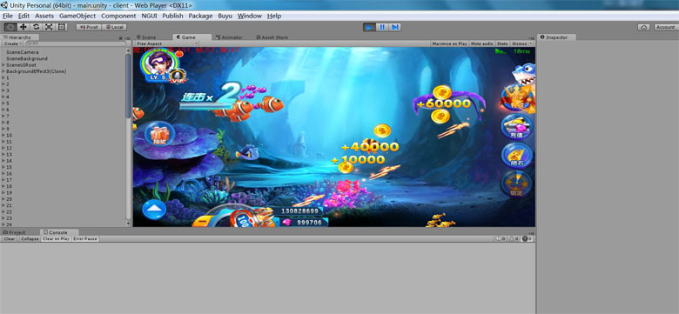Open the Cloud services button
The width and height of the screenshot is (679, 314).
coord(644,27)
